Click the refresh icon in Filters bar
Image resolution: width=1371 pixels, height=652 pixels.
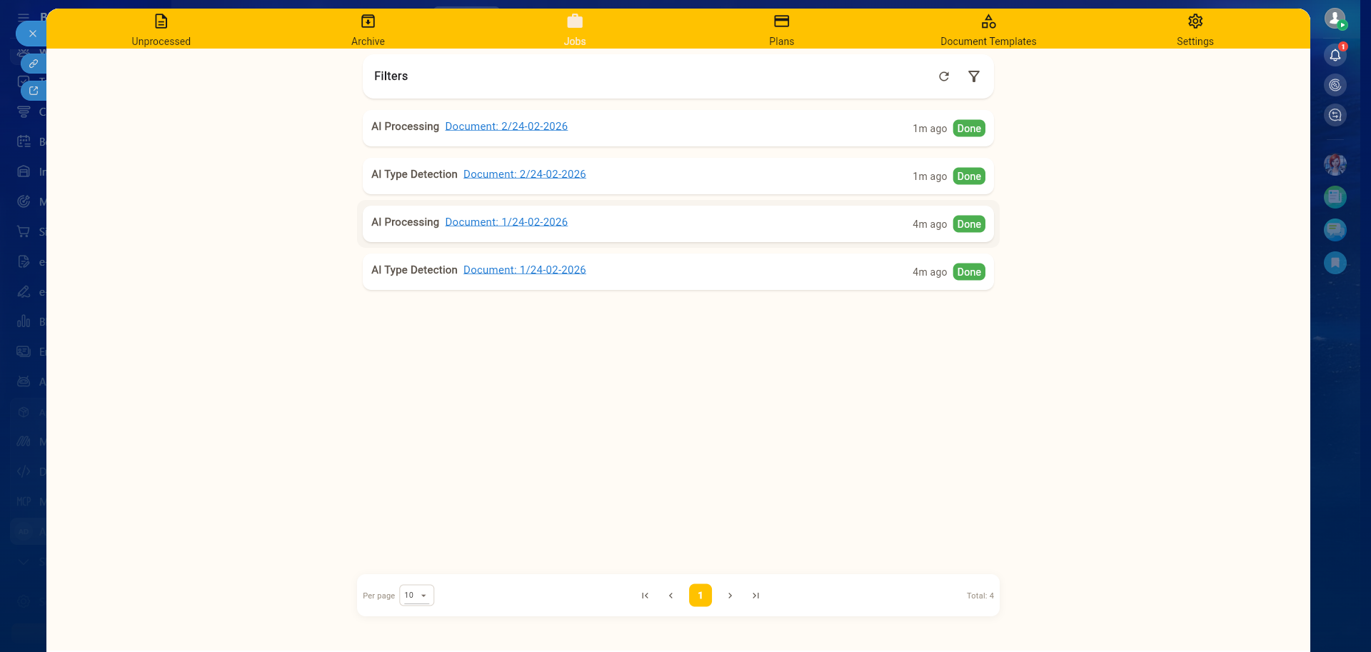click(943, 76)
